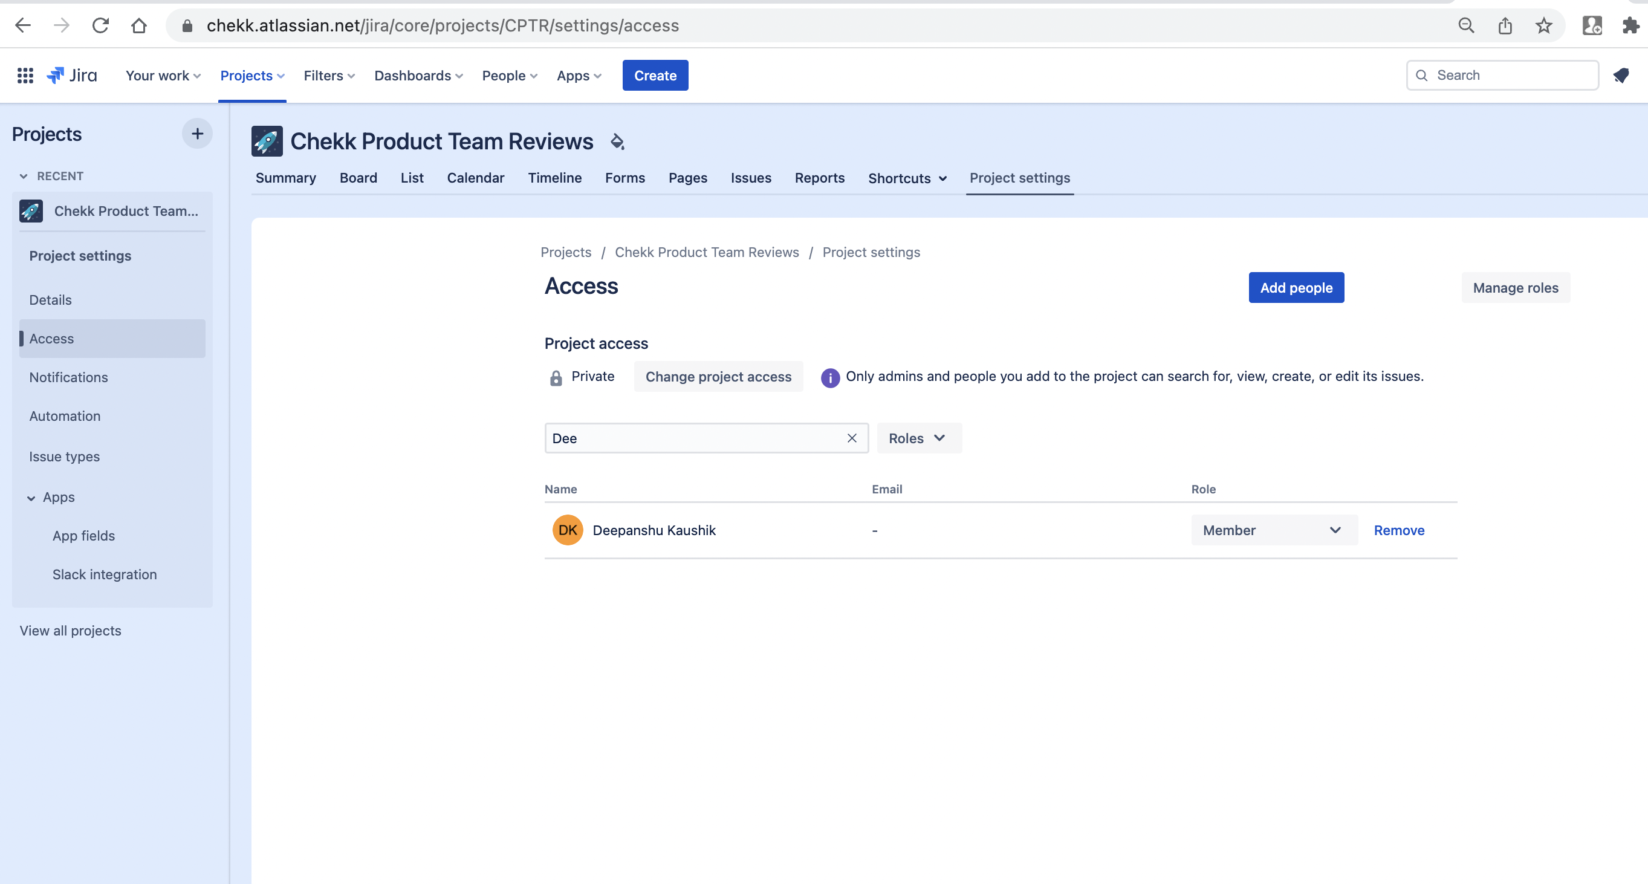The image size is (1648, 884).
Task: Open the Filters menu
Action: (329, 76)
